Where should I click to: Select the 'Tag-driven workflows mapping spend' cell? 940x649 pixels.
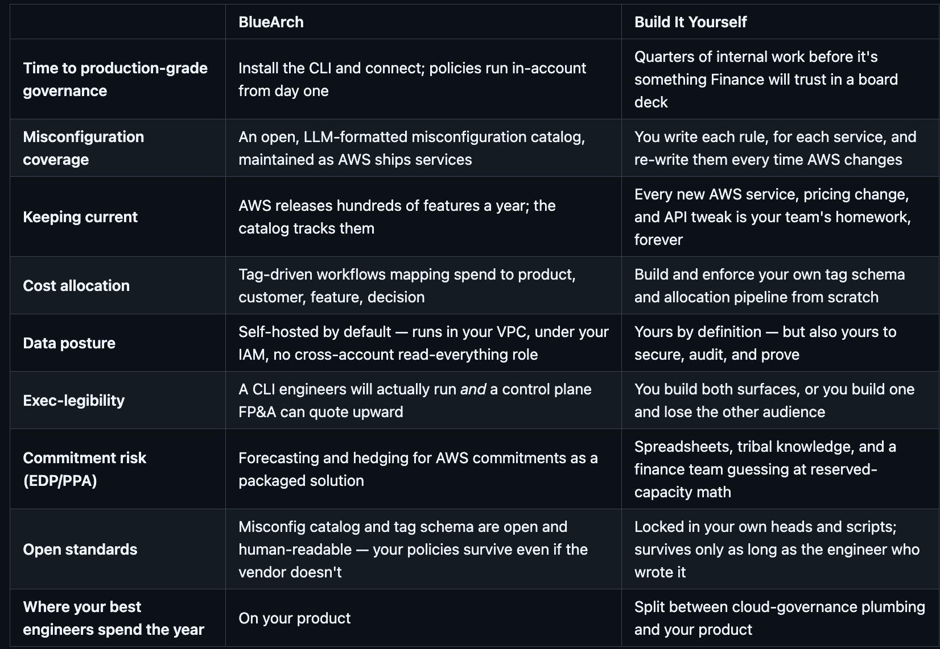coord(407,285)
